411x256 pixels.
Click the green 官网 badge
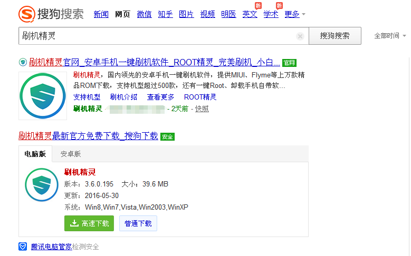(289, 63)
